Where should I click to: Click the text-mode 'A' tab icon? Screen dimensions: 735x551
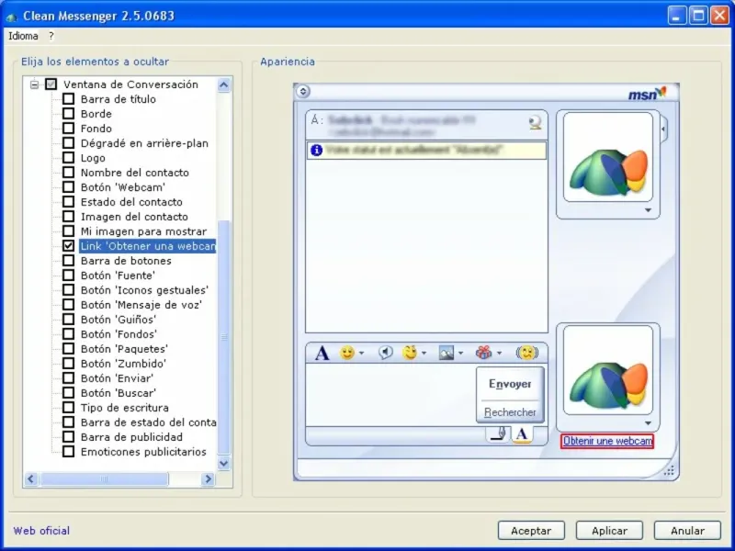(521, 434)
